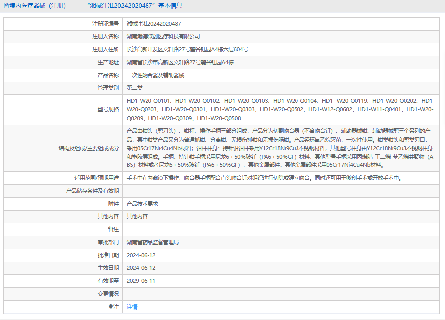Click the 变更情况 row label

click(108, 294)
